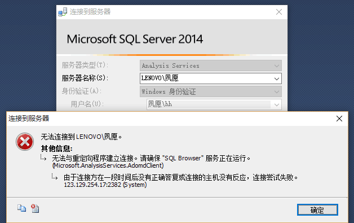Click the server connection icon in the title bar
Viewport: 354px width, 223px height.
63,12
